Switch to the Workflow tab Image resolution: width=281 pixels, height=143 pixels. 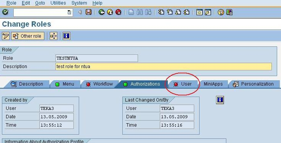click(100, 84)
